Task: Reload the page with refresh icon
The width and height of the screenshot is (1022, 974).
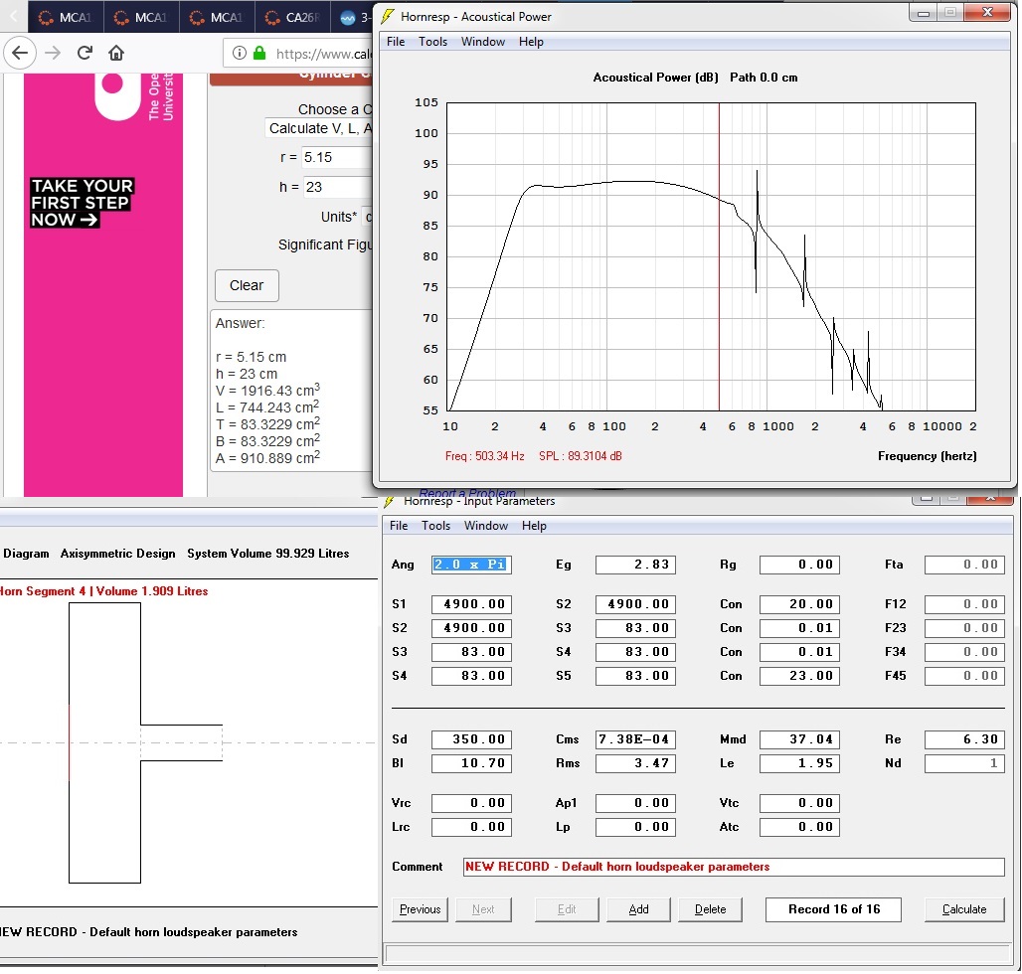Action: coord(85,53)
